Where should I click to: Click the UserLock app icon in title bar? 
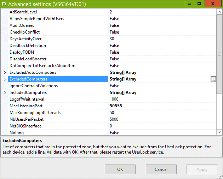click(x=4, y=4)
